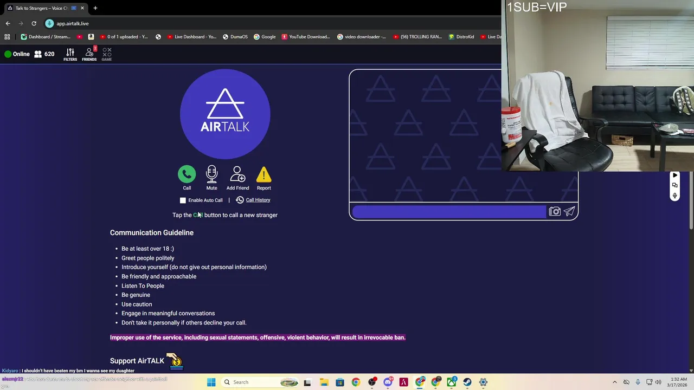Click the overlay chat bubbles icon
The image size is (694, 390).
pyautogui.click(x=674, y=185)
